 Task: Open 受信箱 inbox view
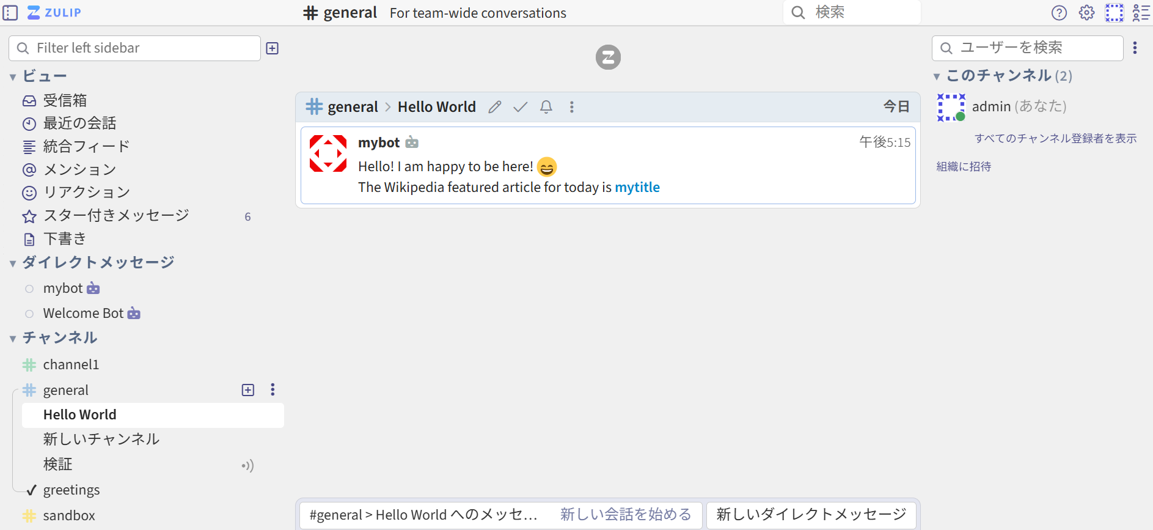(65, 100)
